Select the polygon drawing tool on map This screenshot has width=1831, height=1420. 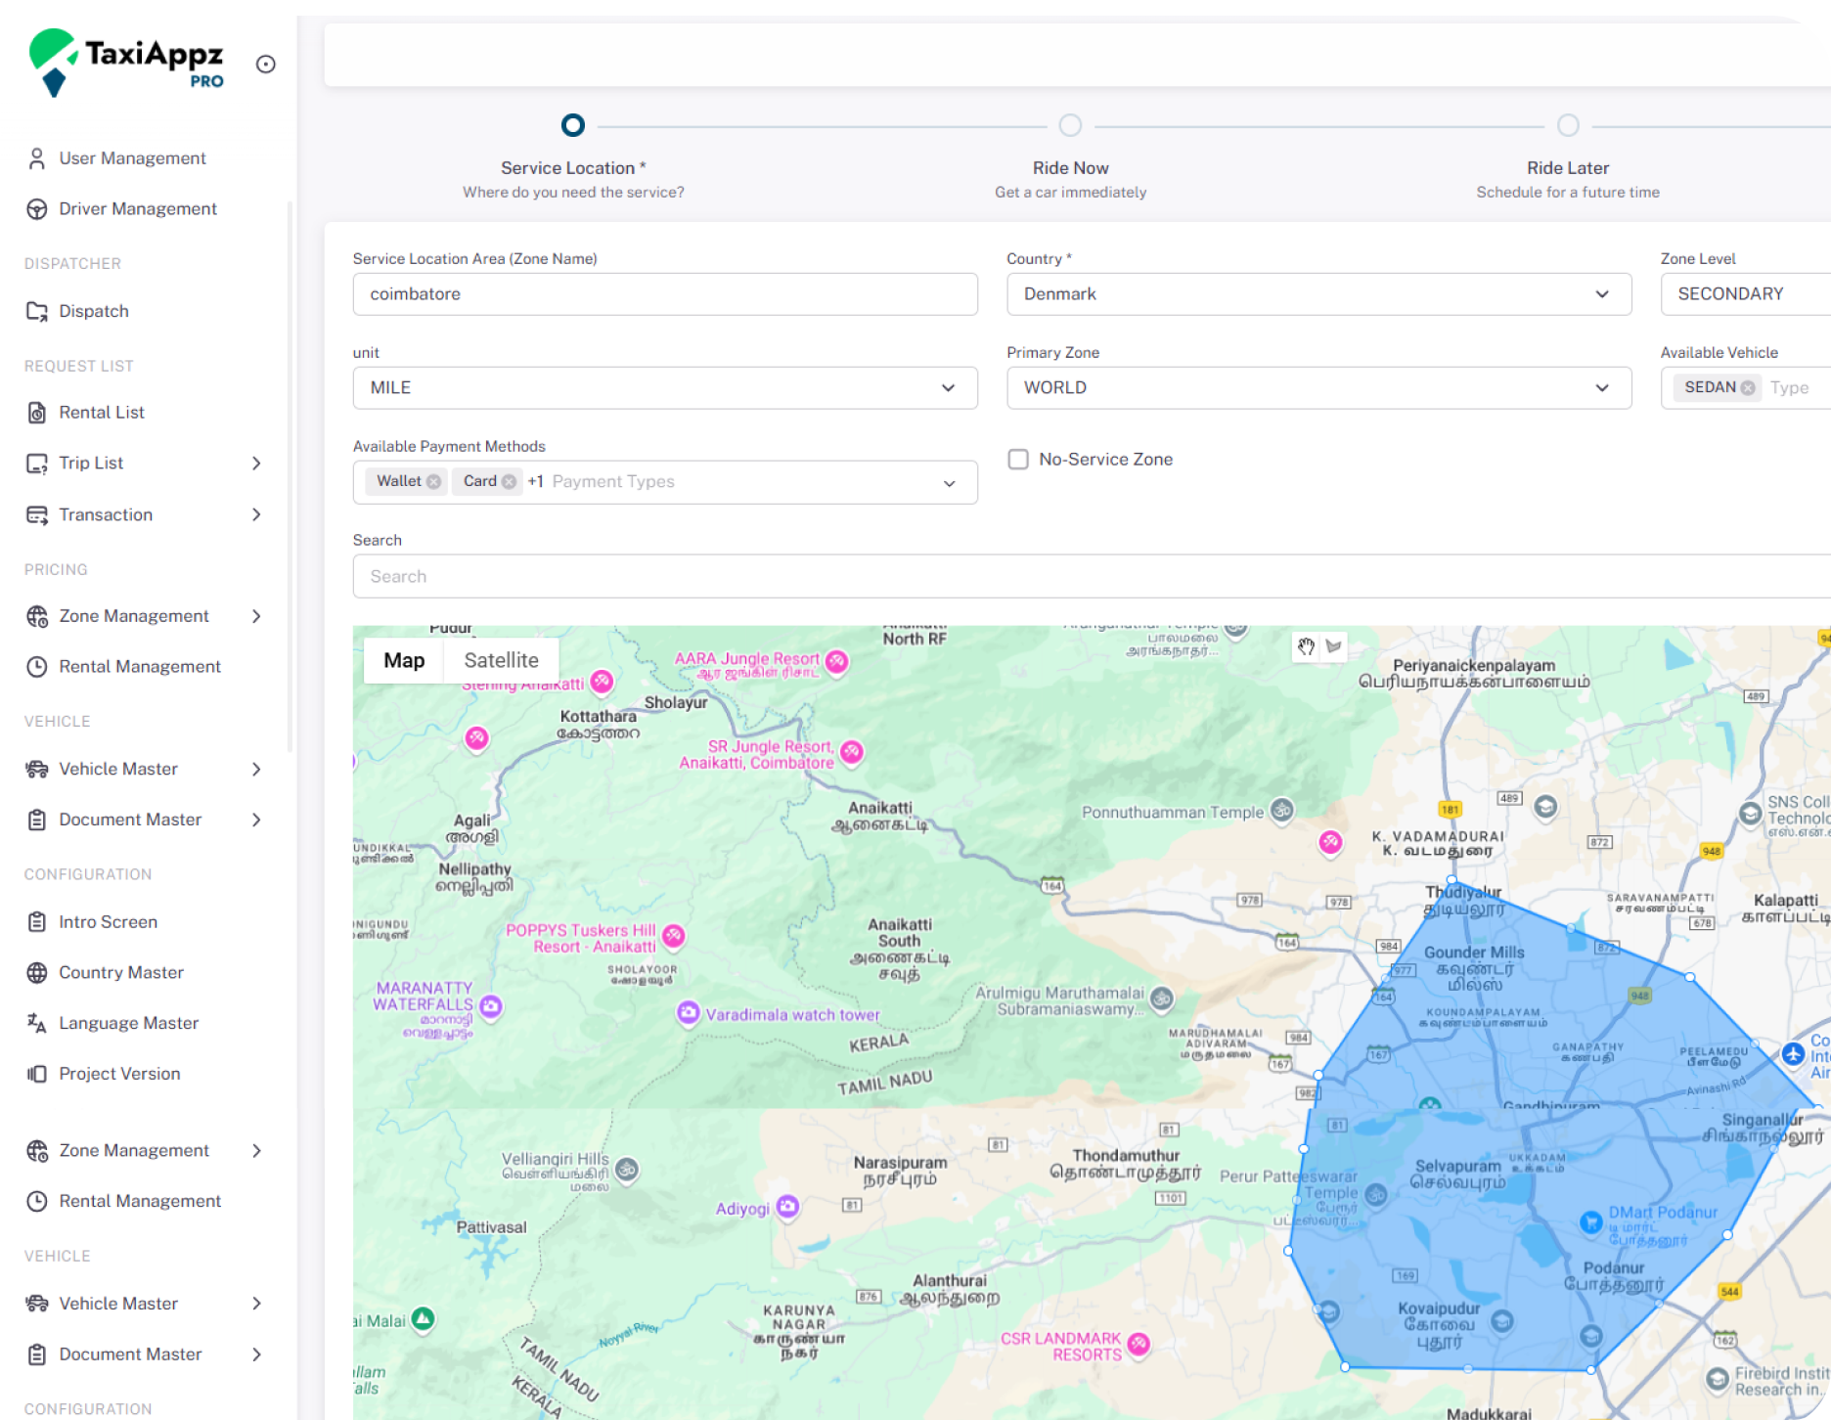[x=1333, y=646]
